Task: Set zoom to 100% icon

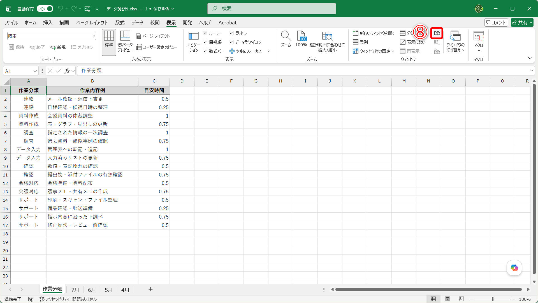Action: click(x=301, y=39)
